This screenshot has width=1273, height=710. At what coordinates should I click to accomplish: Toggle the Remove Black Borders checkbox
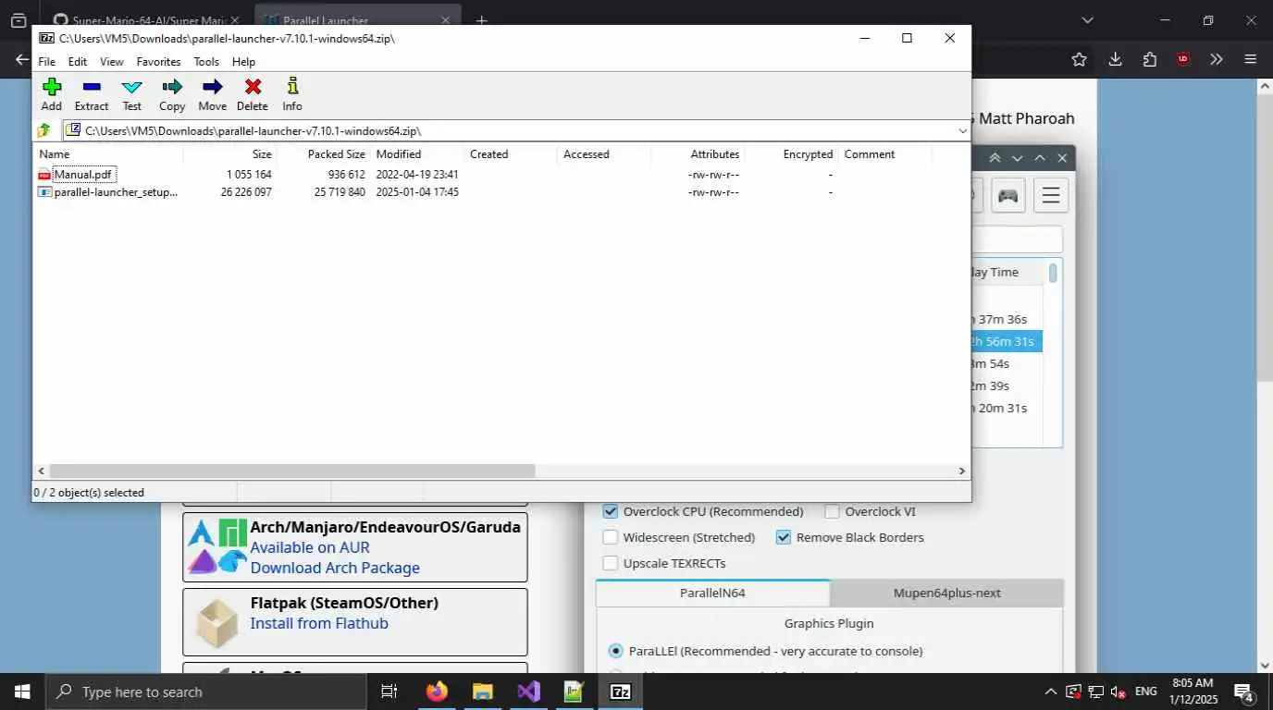[784, 537]
